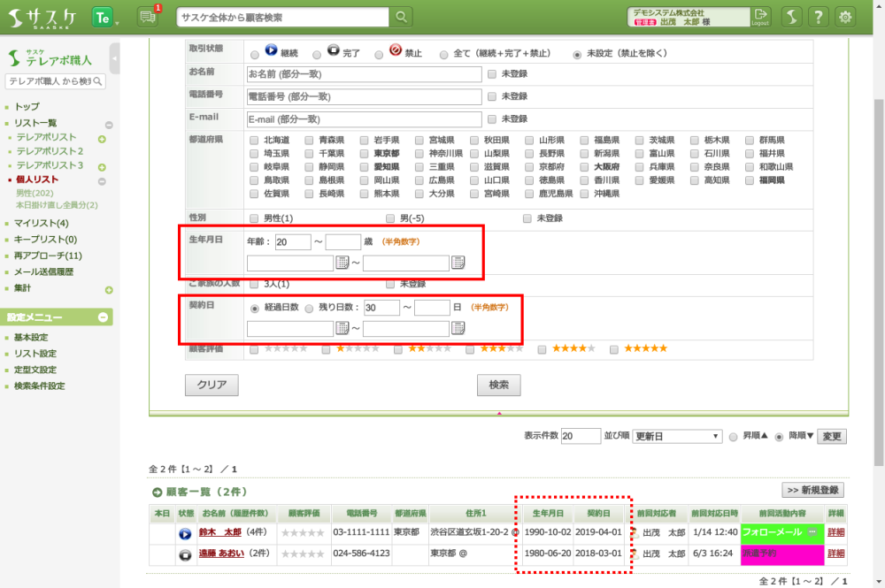Open the settings gear icon
This screenshot has width=885, height=588.
click(x=846, y=17)
